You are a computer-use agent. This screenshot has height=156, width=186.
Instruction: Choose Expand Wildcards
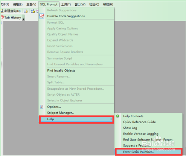point(60,40)
